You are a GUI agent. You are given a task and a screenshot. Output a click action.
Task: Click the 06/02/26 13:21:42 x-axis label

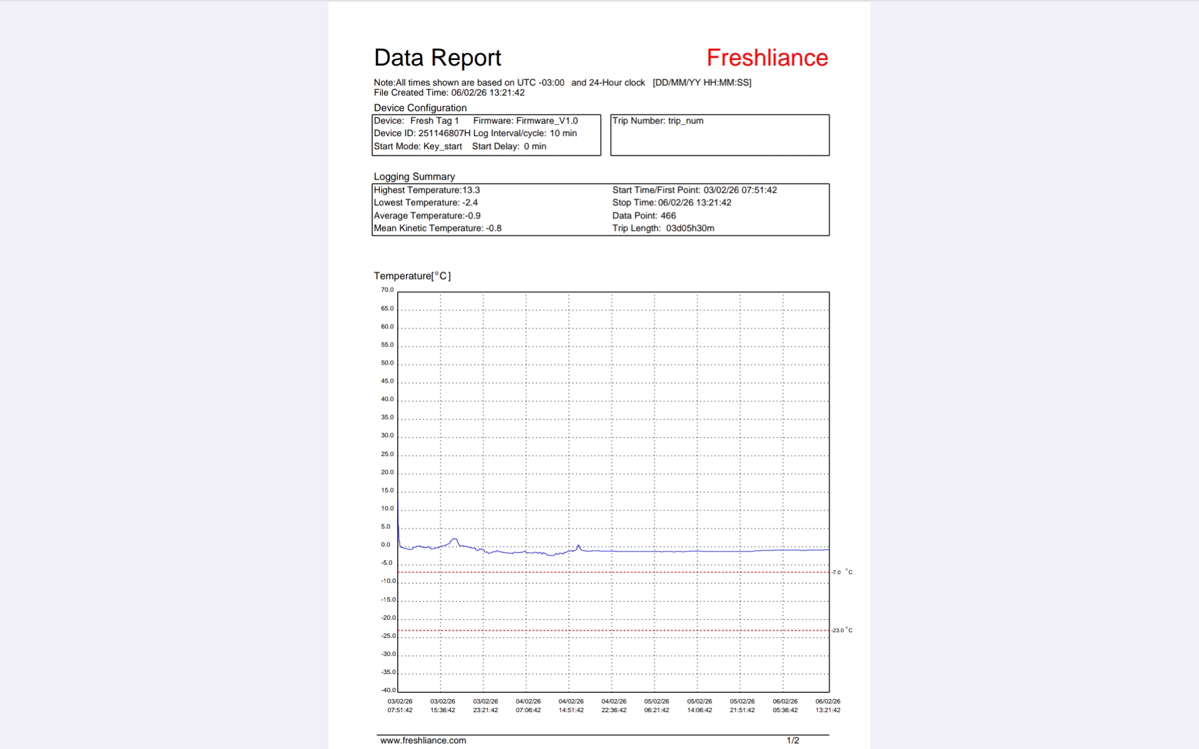point(827,706)
